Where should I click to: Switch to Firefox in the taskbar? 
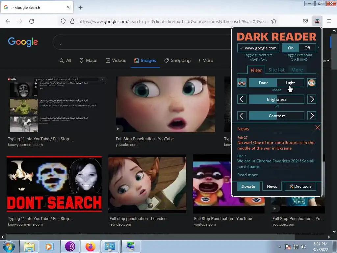[x=90, y=246]
